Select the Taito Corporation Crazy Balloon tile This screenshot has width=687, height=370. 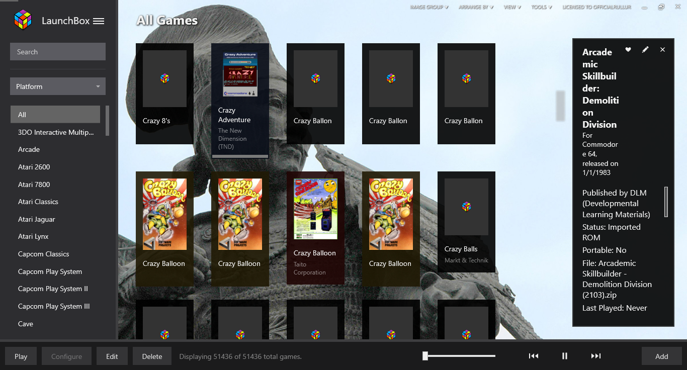315,228
